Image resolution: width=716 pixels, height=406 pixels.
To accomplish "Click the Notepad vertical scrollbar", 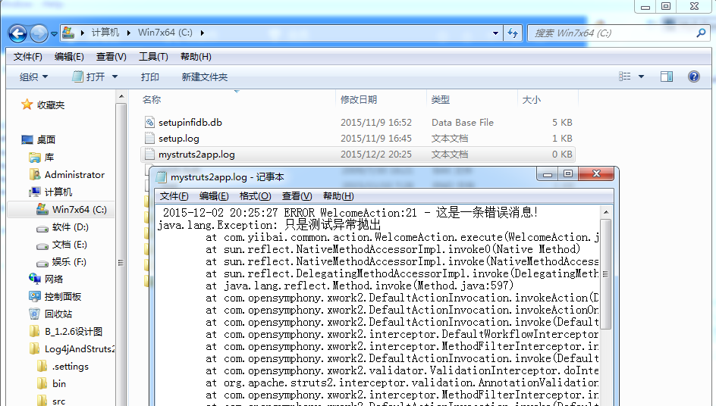I will pos(605,303).
